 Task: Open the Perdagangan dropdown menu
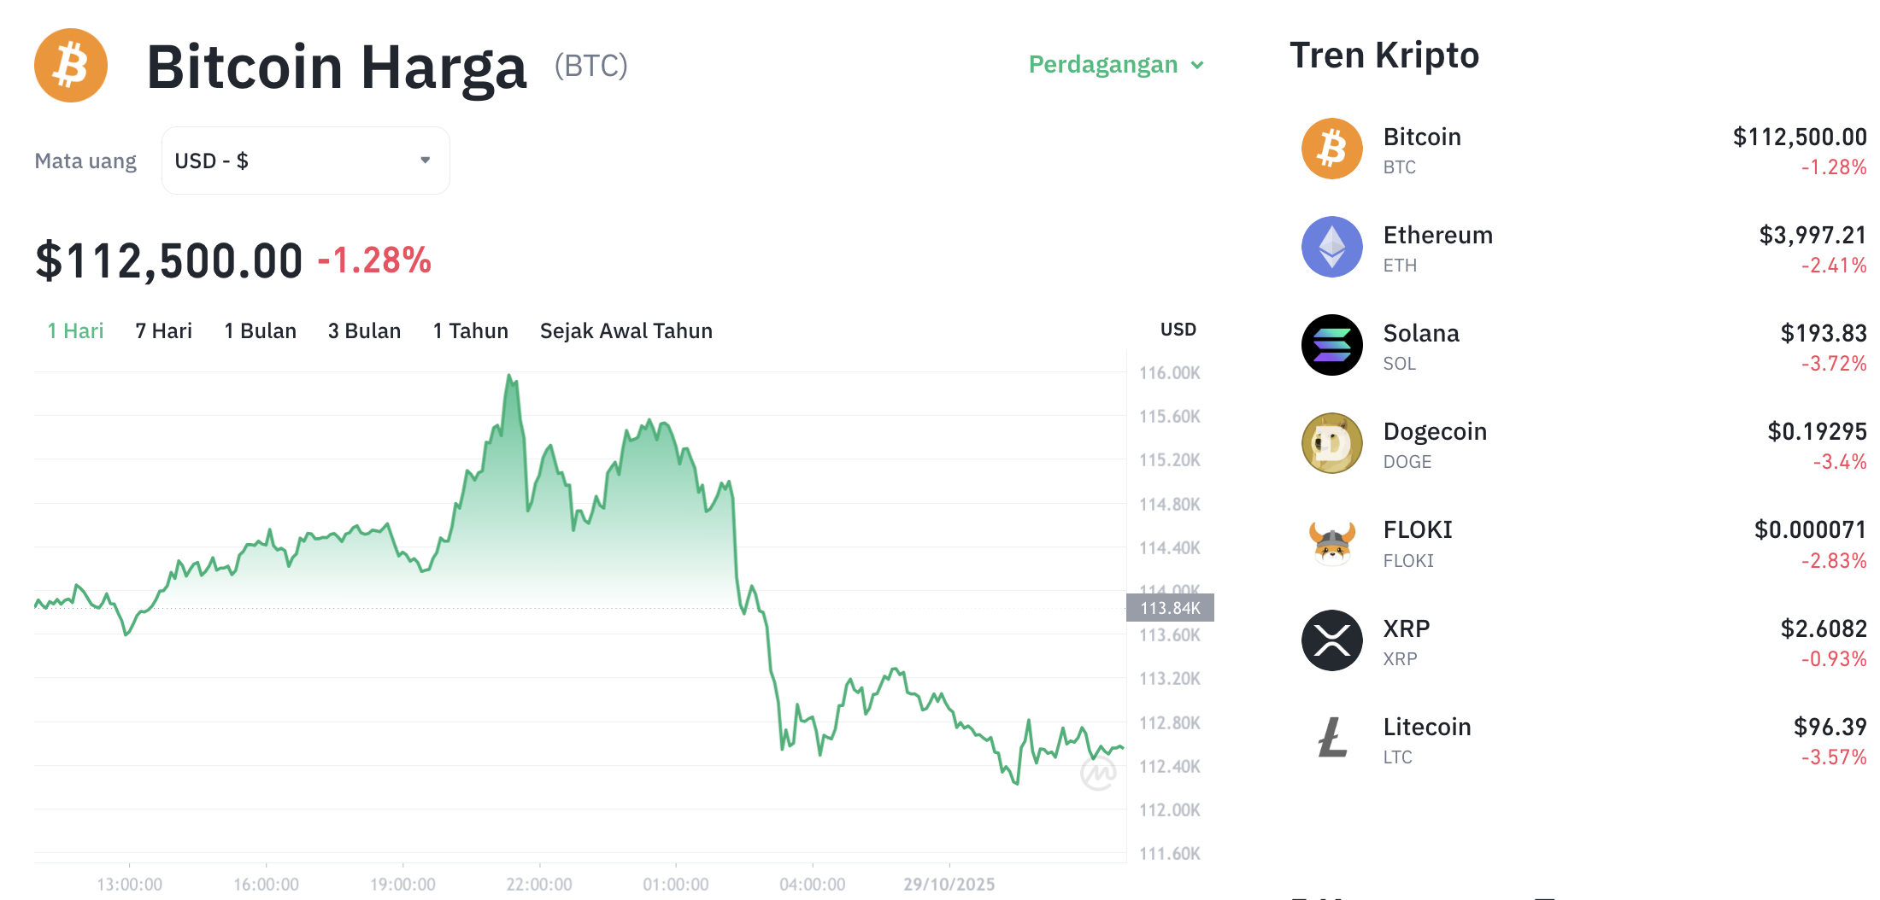tap(1115, 65)
